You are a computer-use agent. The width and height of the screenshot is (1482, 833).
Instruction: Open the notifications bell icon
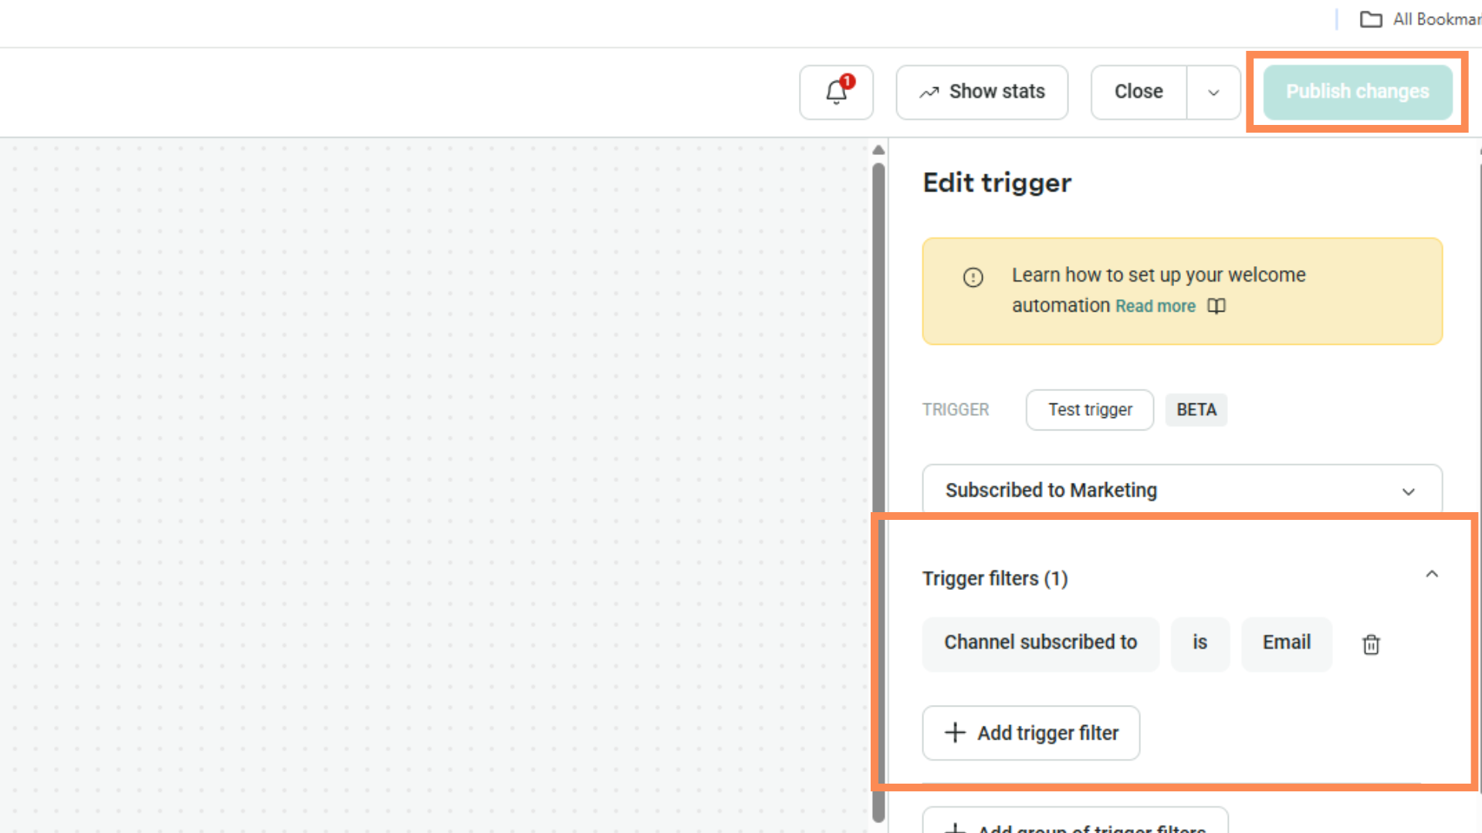pos(836,92)
